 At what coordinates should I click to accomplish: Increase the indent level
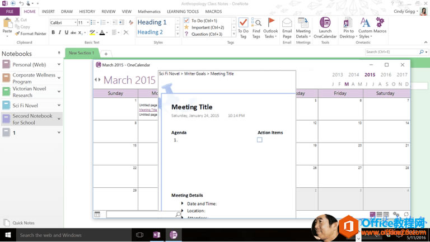point(121,22)
